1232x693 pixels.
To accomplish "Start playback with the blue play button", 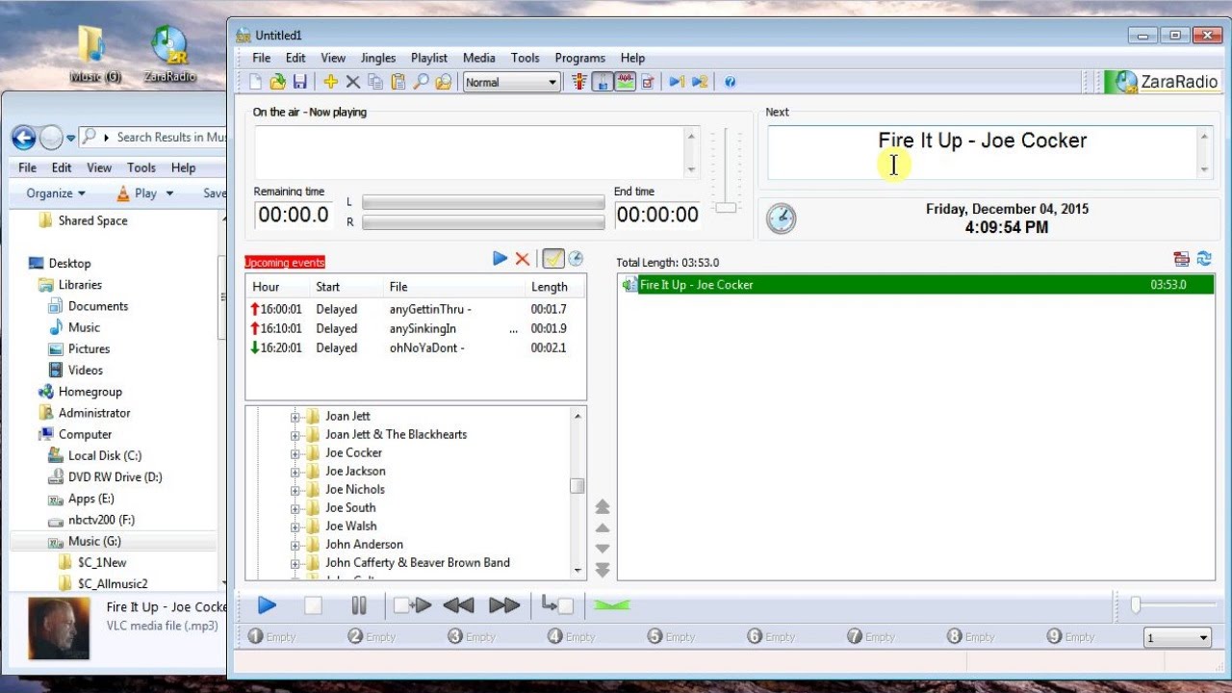I will point(268,605).
